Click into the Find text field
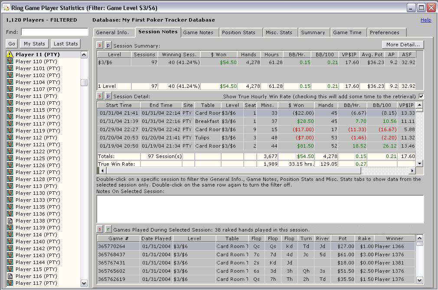Viewport: 438px width, 290px height. point(55,32)
